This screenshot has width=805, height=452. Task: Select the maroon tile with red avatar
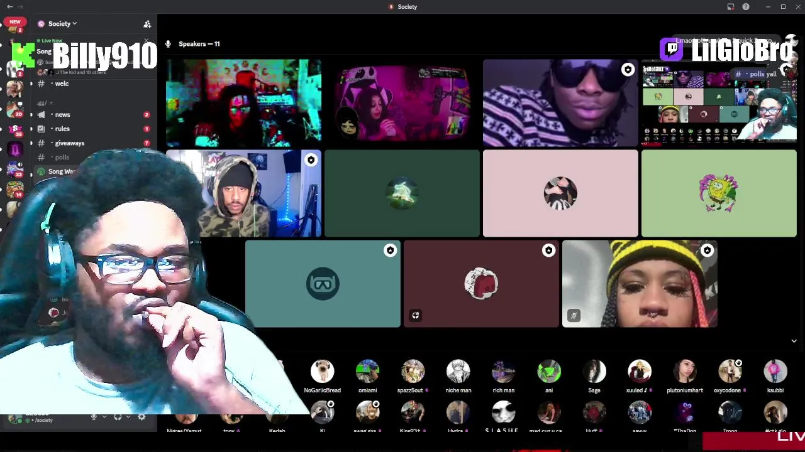tap(481, 284)
